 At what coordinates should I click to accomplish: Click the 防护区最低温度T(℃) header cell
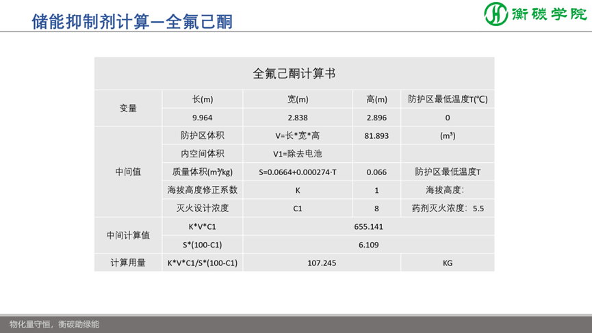[448, 99]
